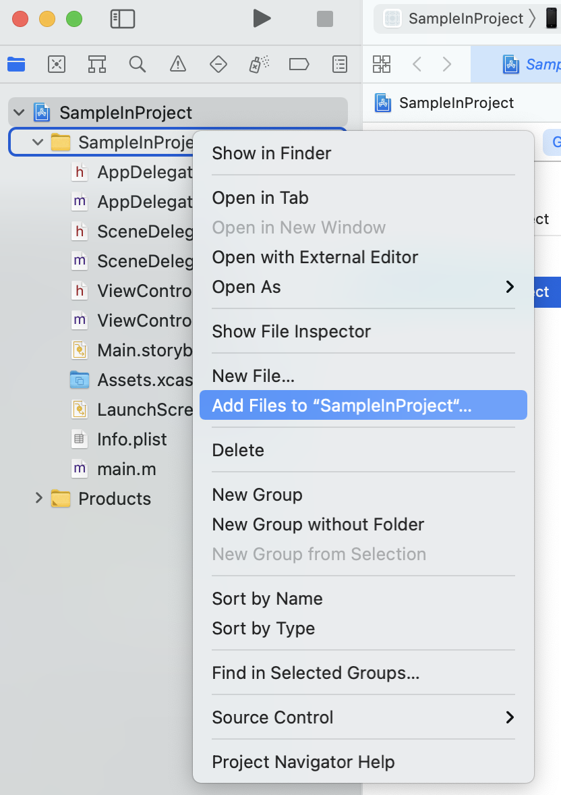Open the Issue navigator warning icon
Viewport: 561px width, 795px height.
click(x=178, y=64)
